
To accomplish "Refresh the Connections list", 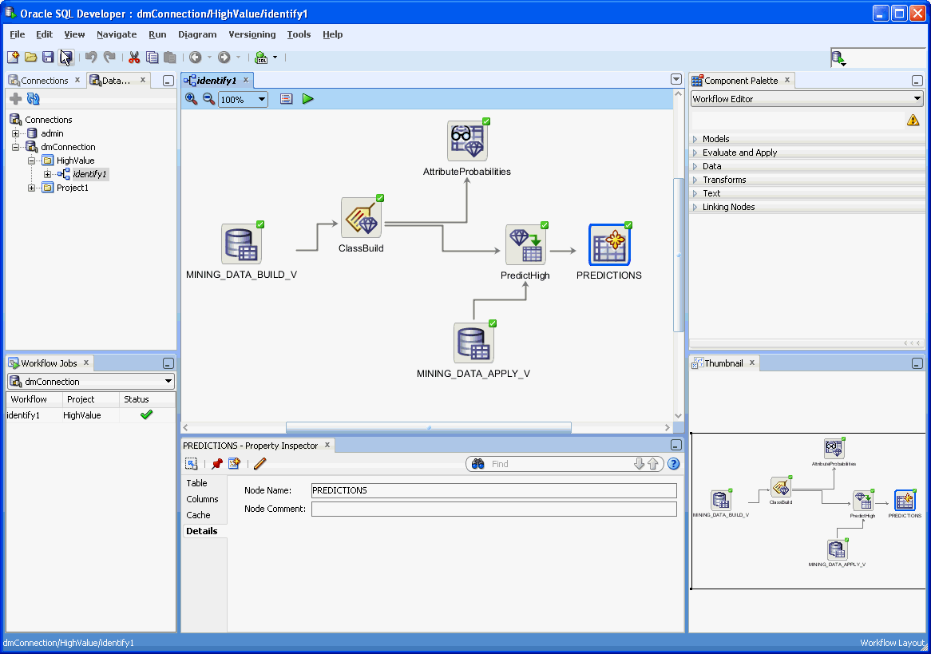I will click(33, 98).
